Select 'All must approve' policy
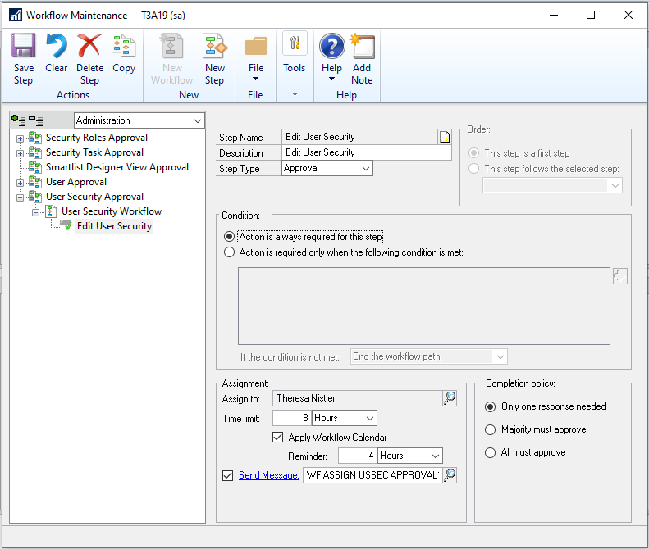 [x=490, y=452]
